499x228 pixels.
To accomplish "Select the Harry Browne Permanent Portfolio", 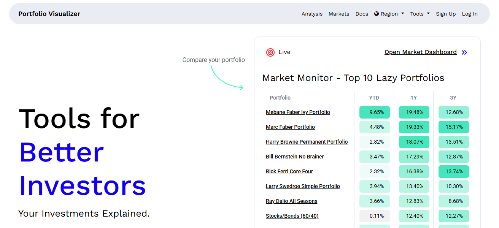I will 307,142.
